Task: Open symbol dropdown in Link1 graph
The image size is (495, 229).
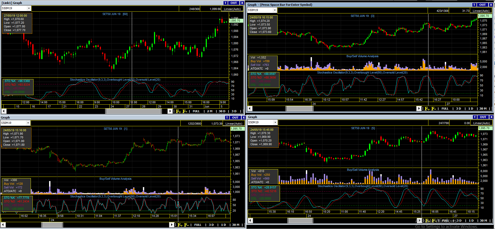Action: click(29, 8)
